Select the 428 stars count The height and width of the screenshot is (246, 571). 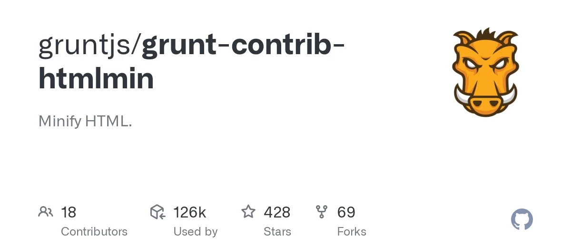click(x=277, y=212)
